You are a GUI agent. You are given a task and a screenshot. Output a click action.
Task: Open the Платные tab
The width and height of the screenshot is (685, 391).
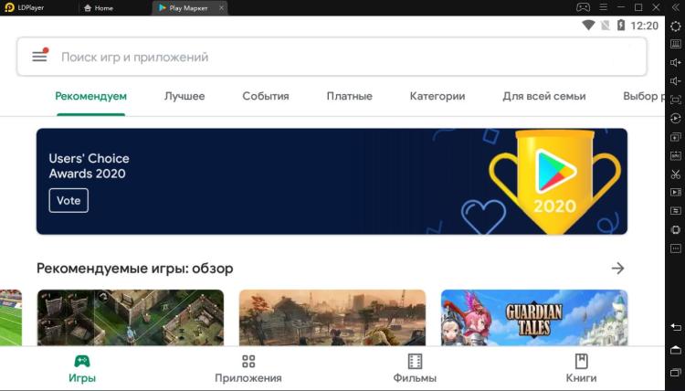click(350, 97)
